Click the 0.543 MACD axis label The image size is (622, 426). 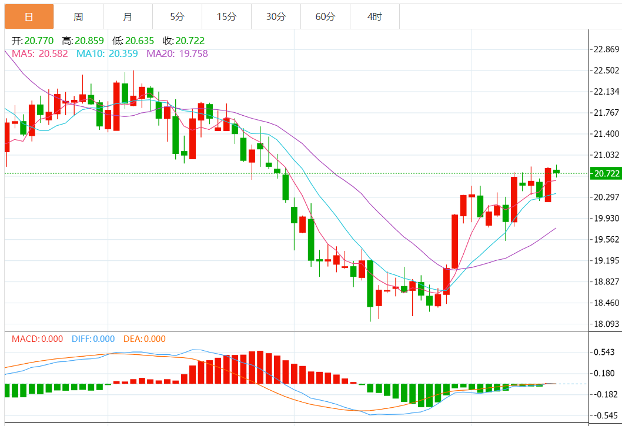(604, 352)
